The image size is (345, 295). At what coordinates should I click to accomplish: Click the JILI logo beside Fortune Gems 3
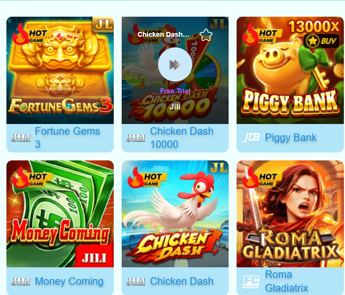(x=21, y=138)
